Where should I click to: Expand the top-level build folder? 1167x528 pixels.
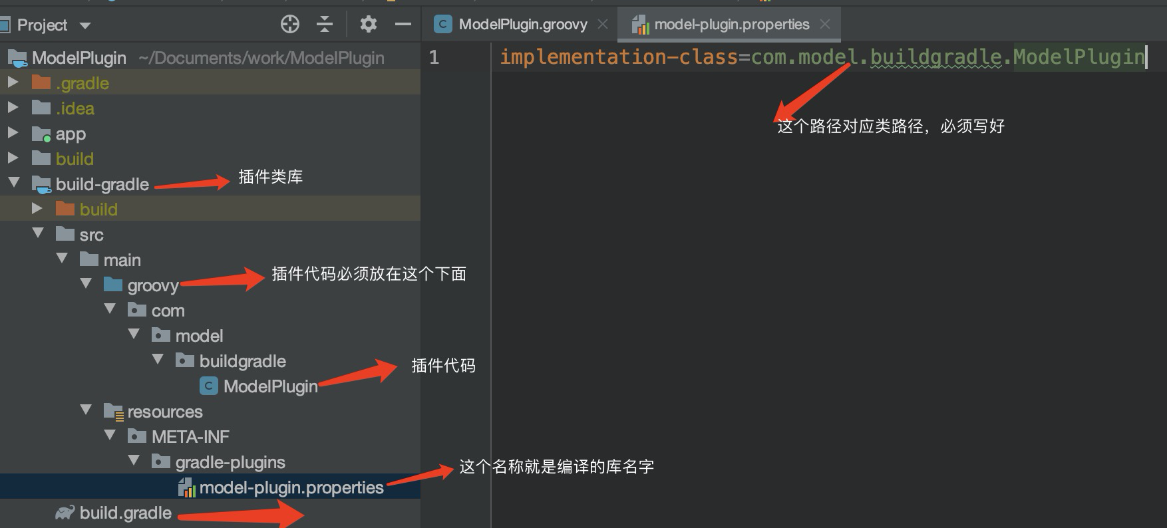coord(12,158)
